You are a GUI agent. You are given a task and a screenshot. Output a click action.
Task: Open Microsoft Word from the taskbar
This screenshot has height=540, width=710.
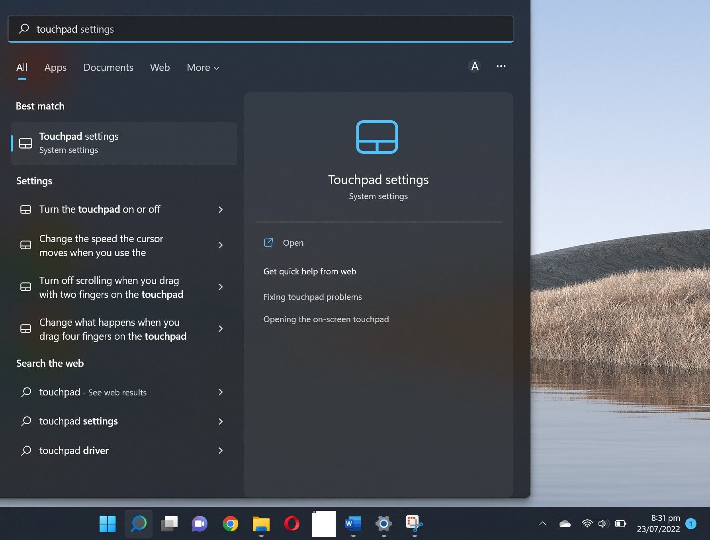(x=353, y=524)
